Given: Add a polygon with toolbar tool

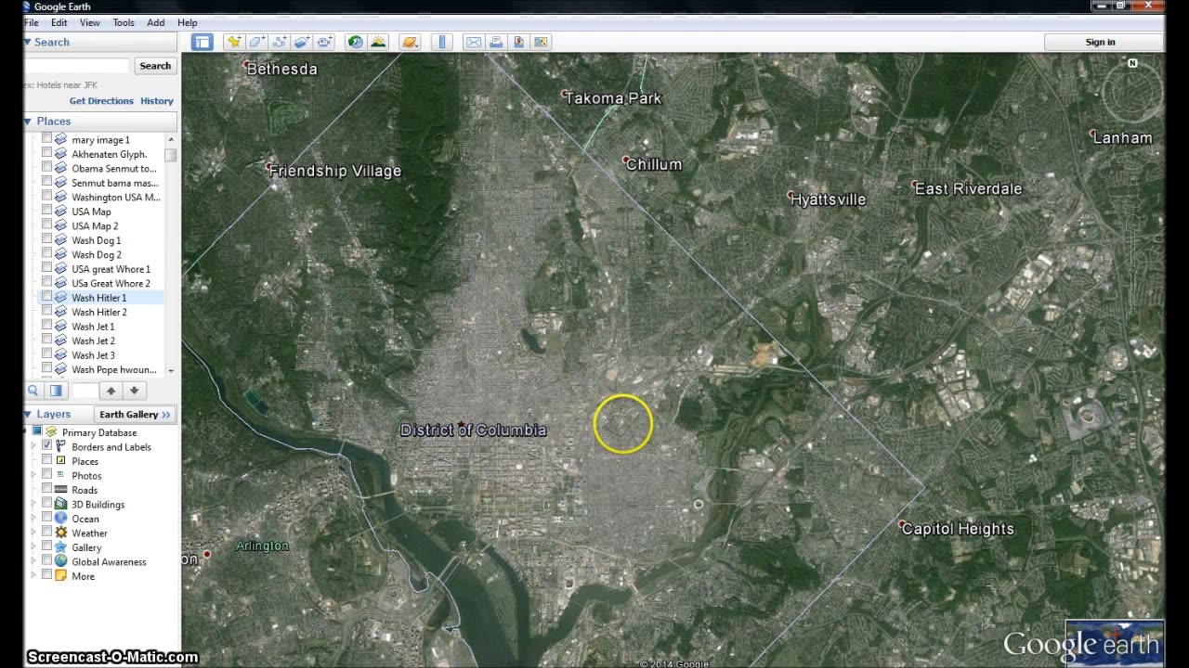Looking at the screenshot, I should pyautogui.click(x=256, y=42).
